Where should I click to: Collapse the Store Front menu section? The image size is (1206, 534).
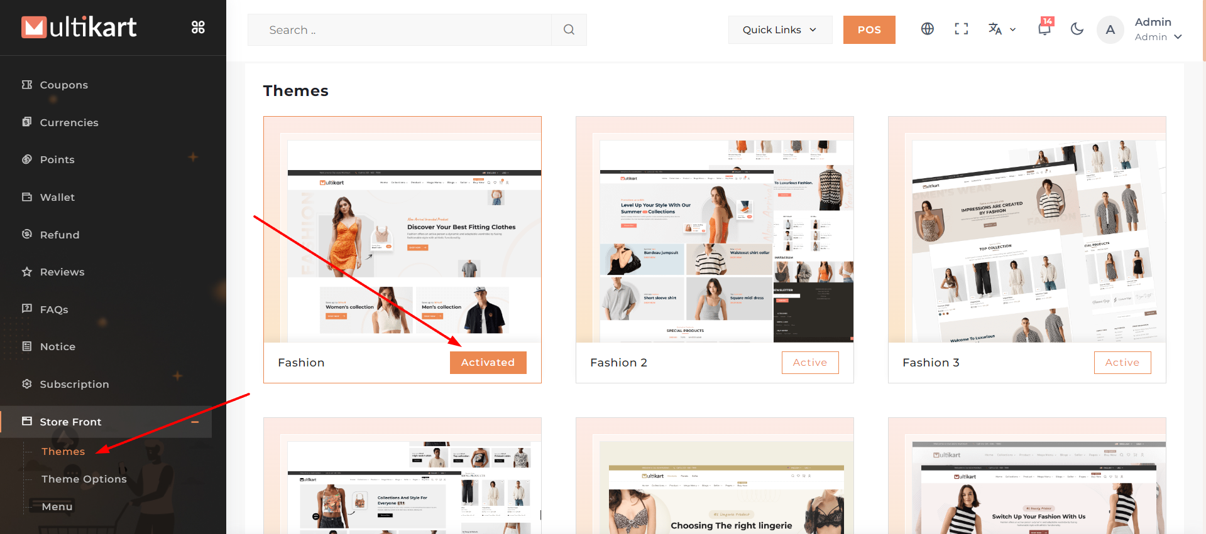point(195,422)
